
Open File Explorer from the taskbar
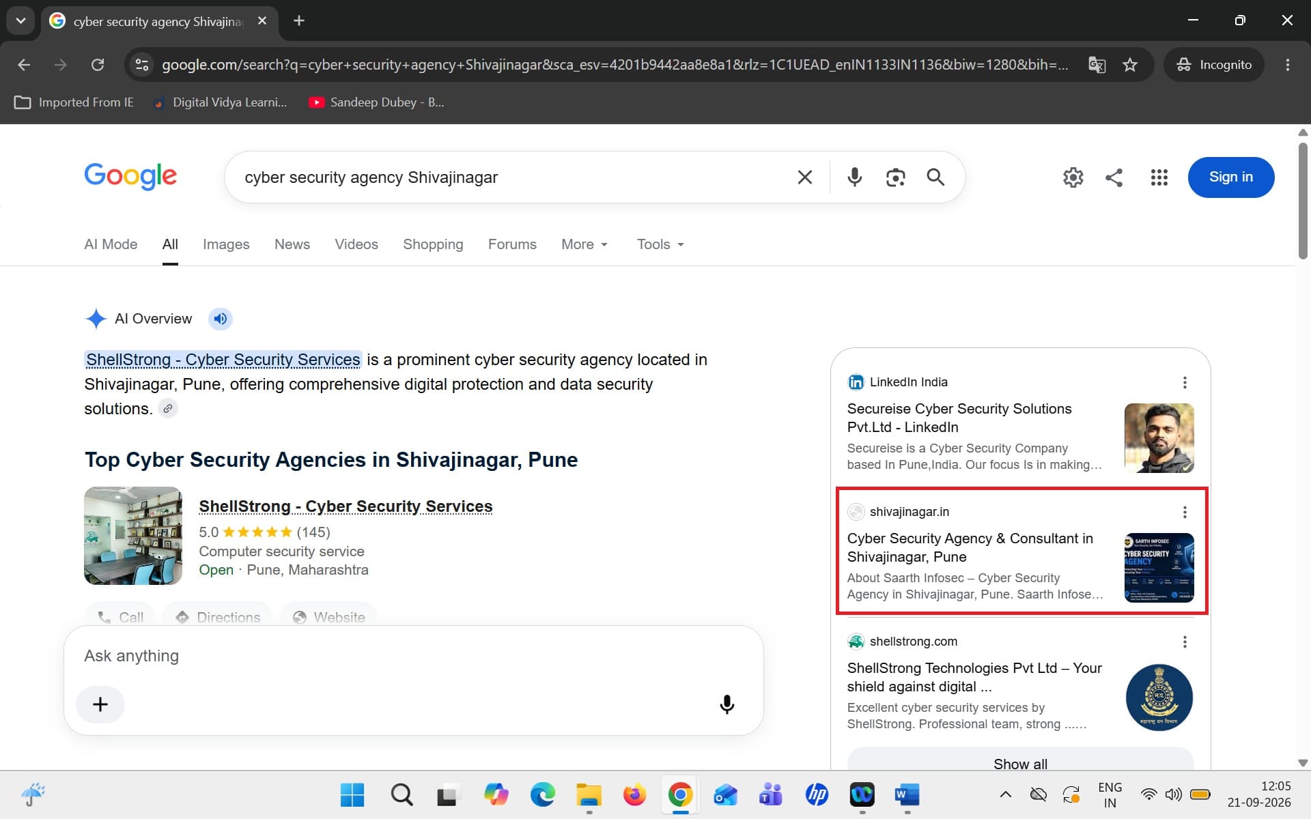click(x=588, y=795)
